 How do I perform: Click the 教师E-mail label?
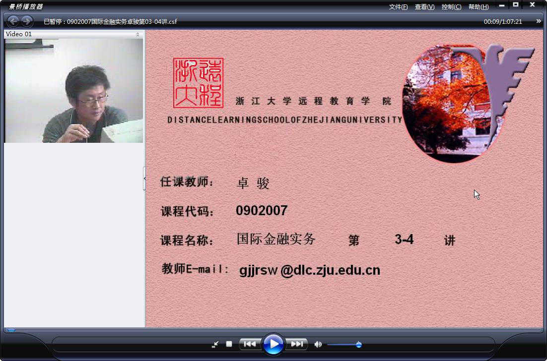pyautogui.click(x=195, y=269)
